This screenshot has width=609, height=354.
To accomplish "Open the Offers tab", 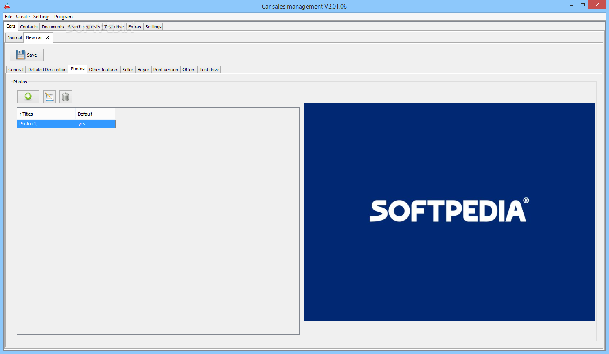I will tap(189, 70).
